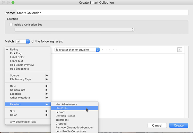Select Is Proof in Develop submenu
The width and height of the screenshot is (193, 133).
click(x=60, y=112)
